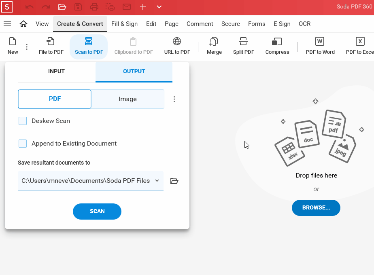The width and height of the screenshot is (374, 275).
Task: Select the Scan to PDF tool
Action: pyautogui.click(x=89, y=47)
